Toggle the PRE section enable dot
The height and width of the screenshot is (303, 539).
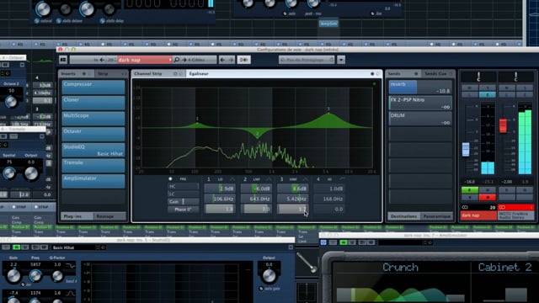(170, 179)
